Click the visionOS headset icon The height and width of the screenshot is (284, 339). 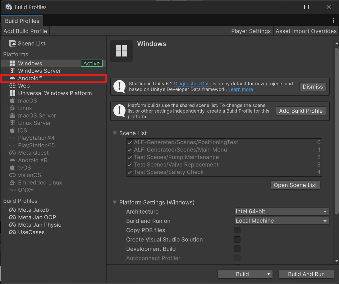pos(12,175)
